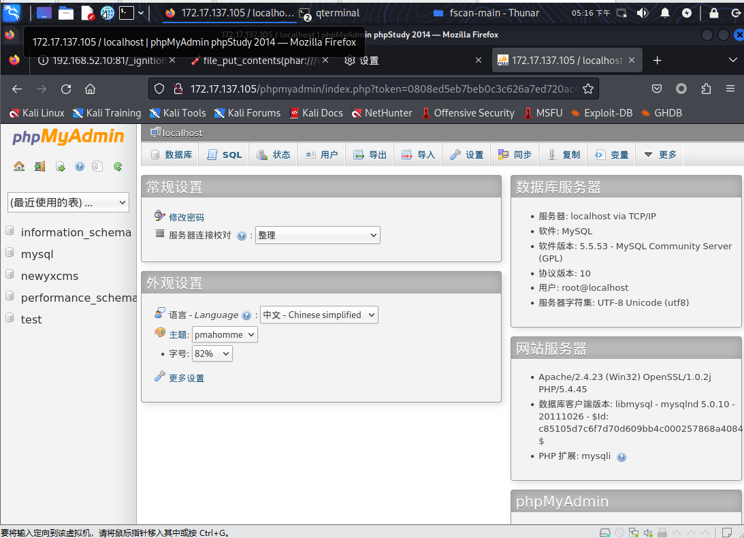Open the 设置 tab in phpMyAdmin
This screenshot has height=538, width=744.
pos(466,155)
